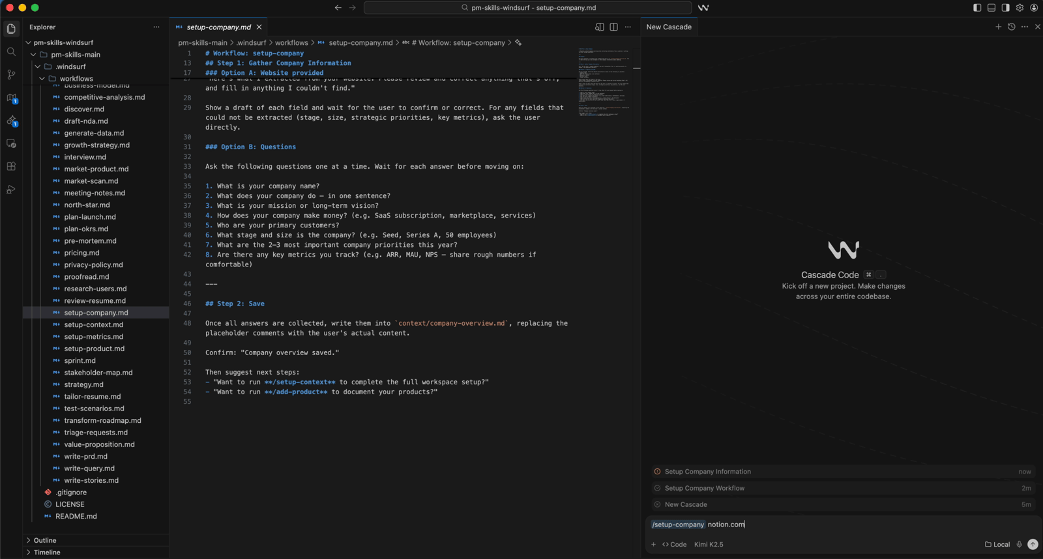Open write-prd.md in explorer

click(85, 456)
